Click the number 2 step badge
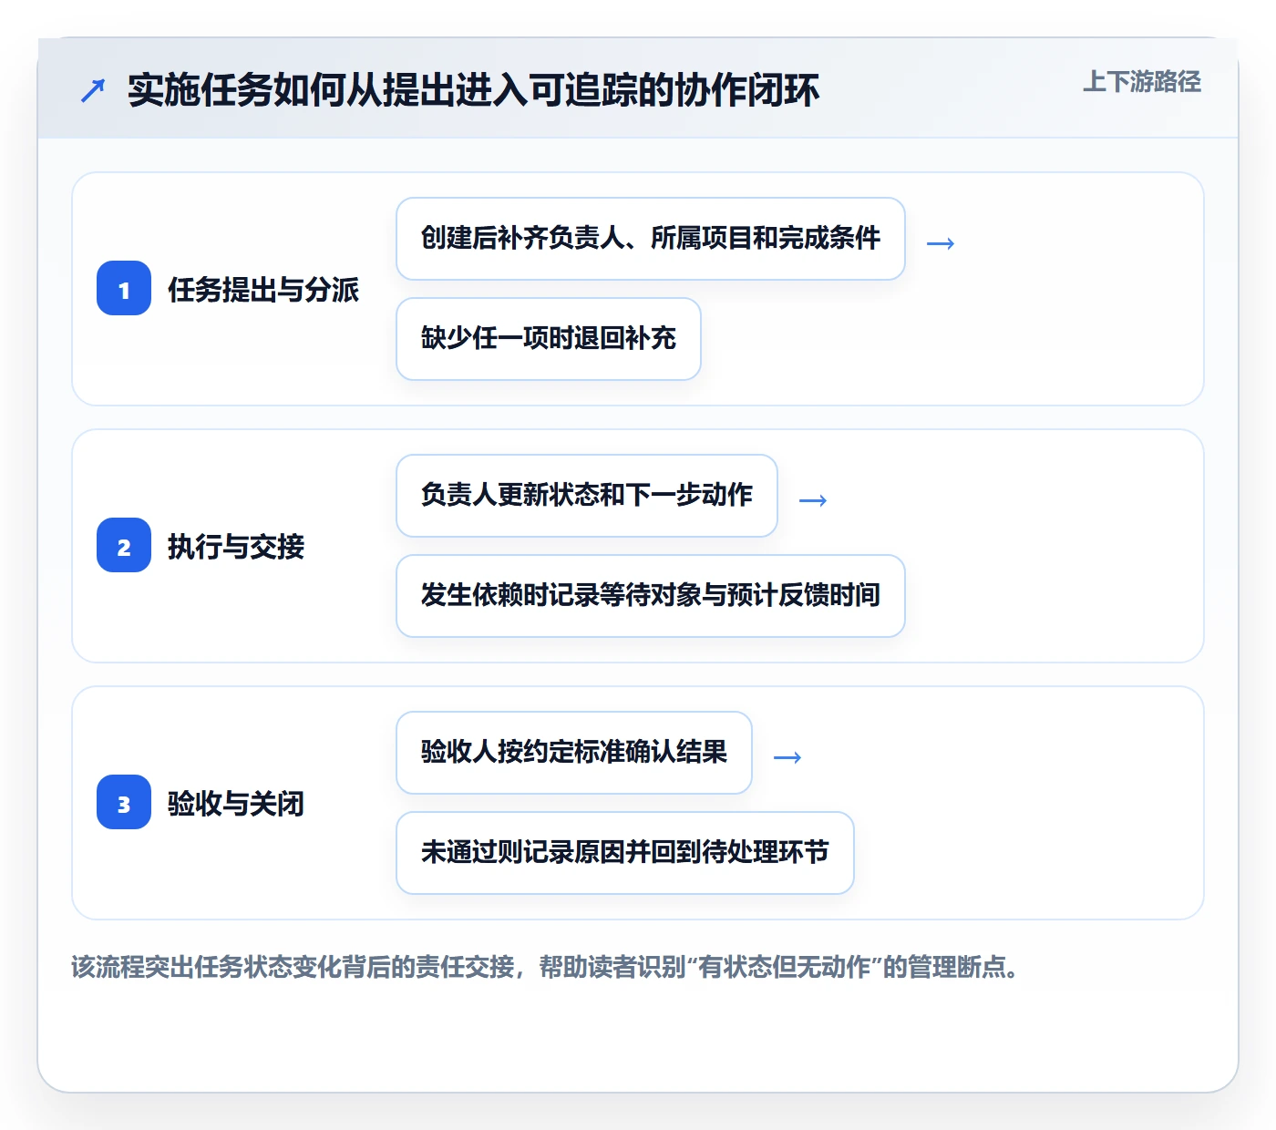Viewport: 1276px width, 1130px height. (x=124, y=546)
